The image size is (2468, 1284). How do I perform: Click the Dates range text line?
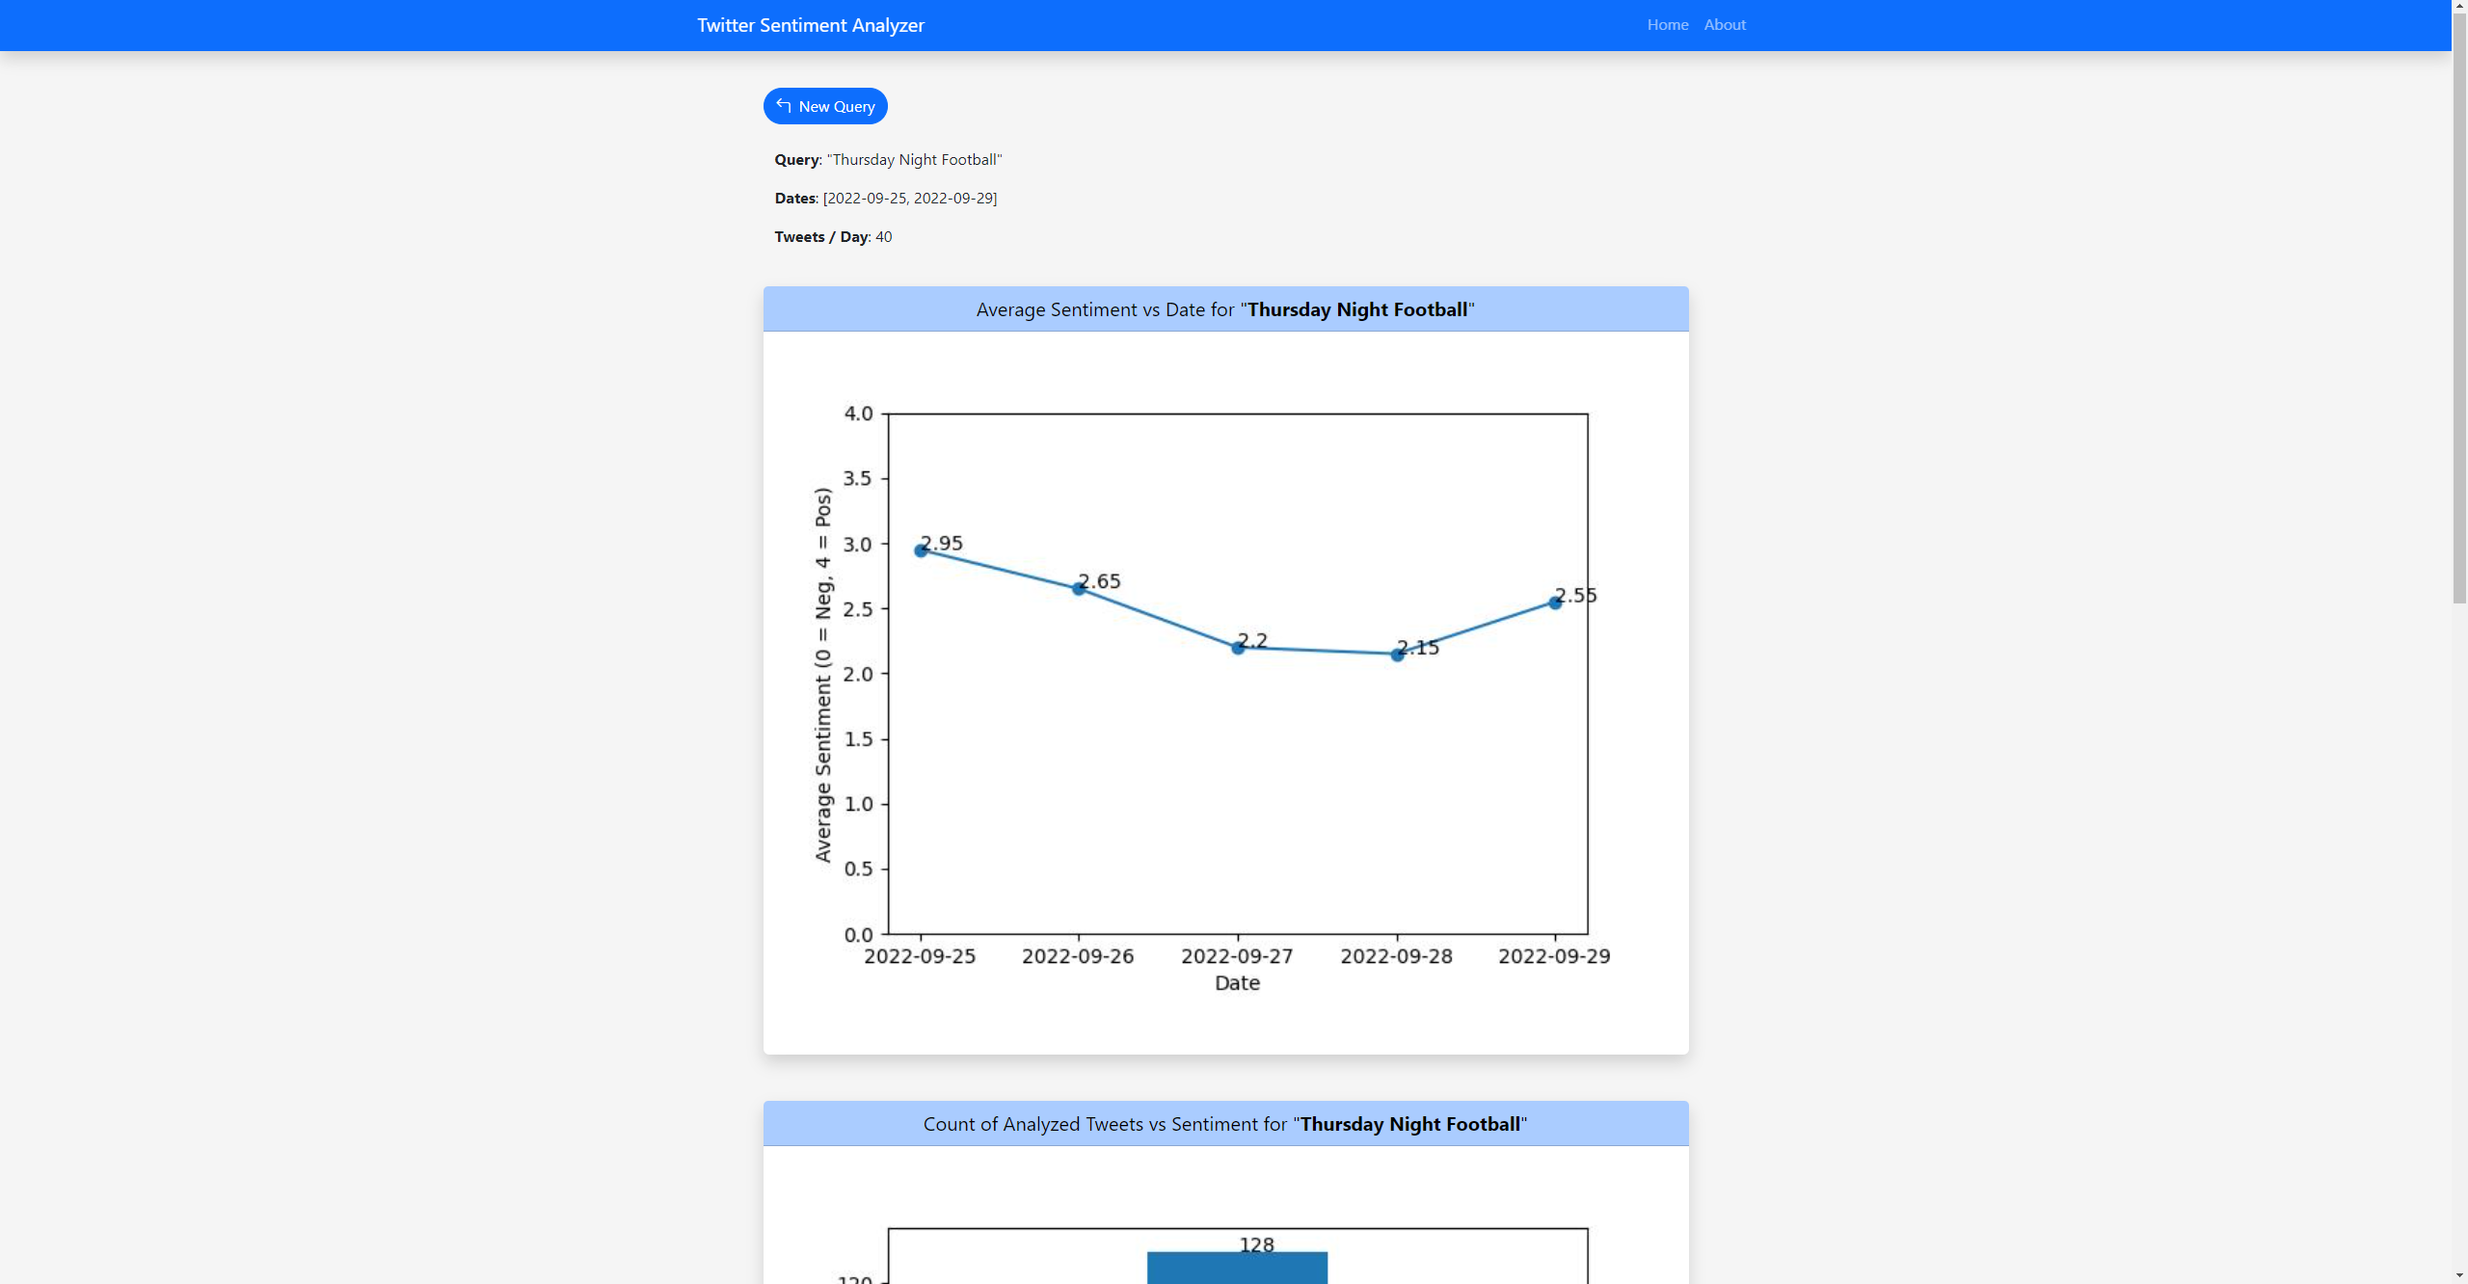click(x=886, y=199)
